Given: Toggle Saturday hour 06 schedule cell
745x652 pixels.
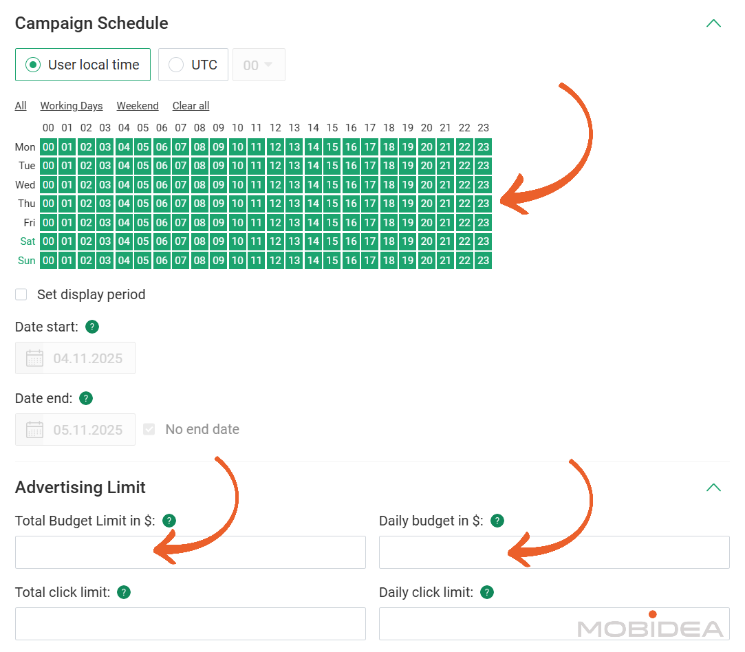Looking at the screenshot, I should tap(162, 241).
